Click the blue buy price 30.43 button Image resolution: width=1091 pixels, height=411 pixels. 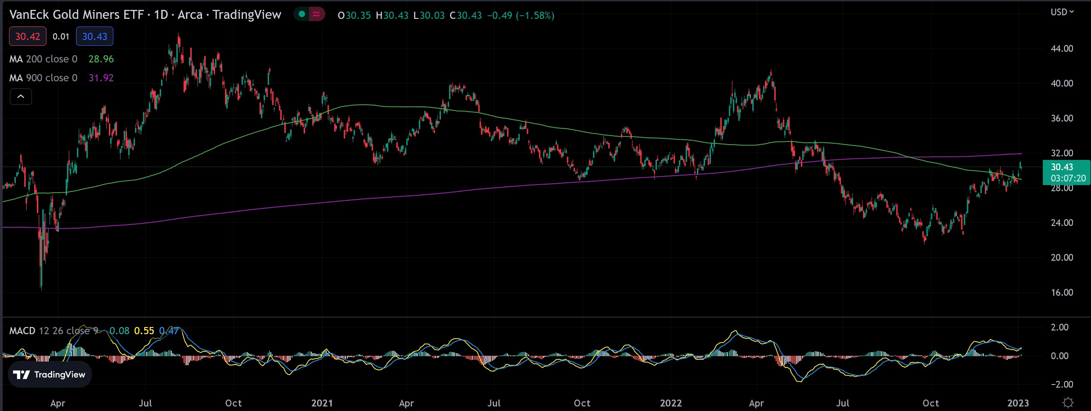coord(94,36)
